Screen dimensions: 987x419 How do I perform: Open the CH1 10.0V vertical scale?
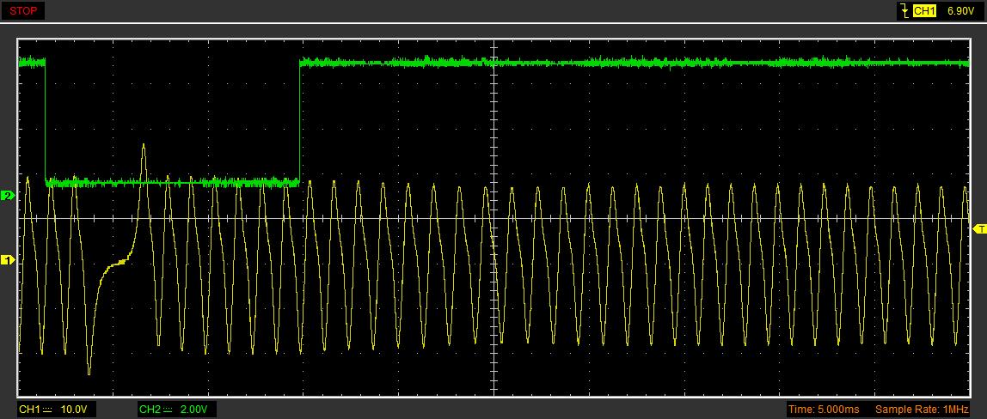73,410
